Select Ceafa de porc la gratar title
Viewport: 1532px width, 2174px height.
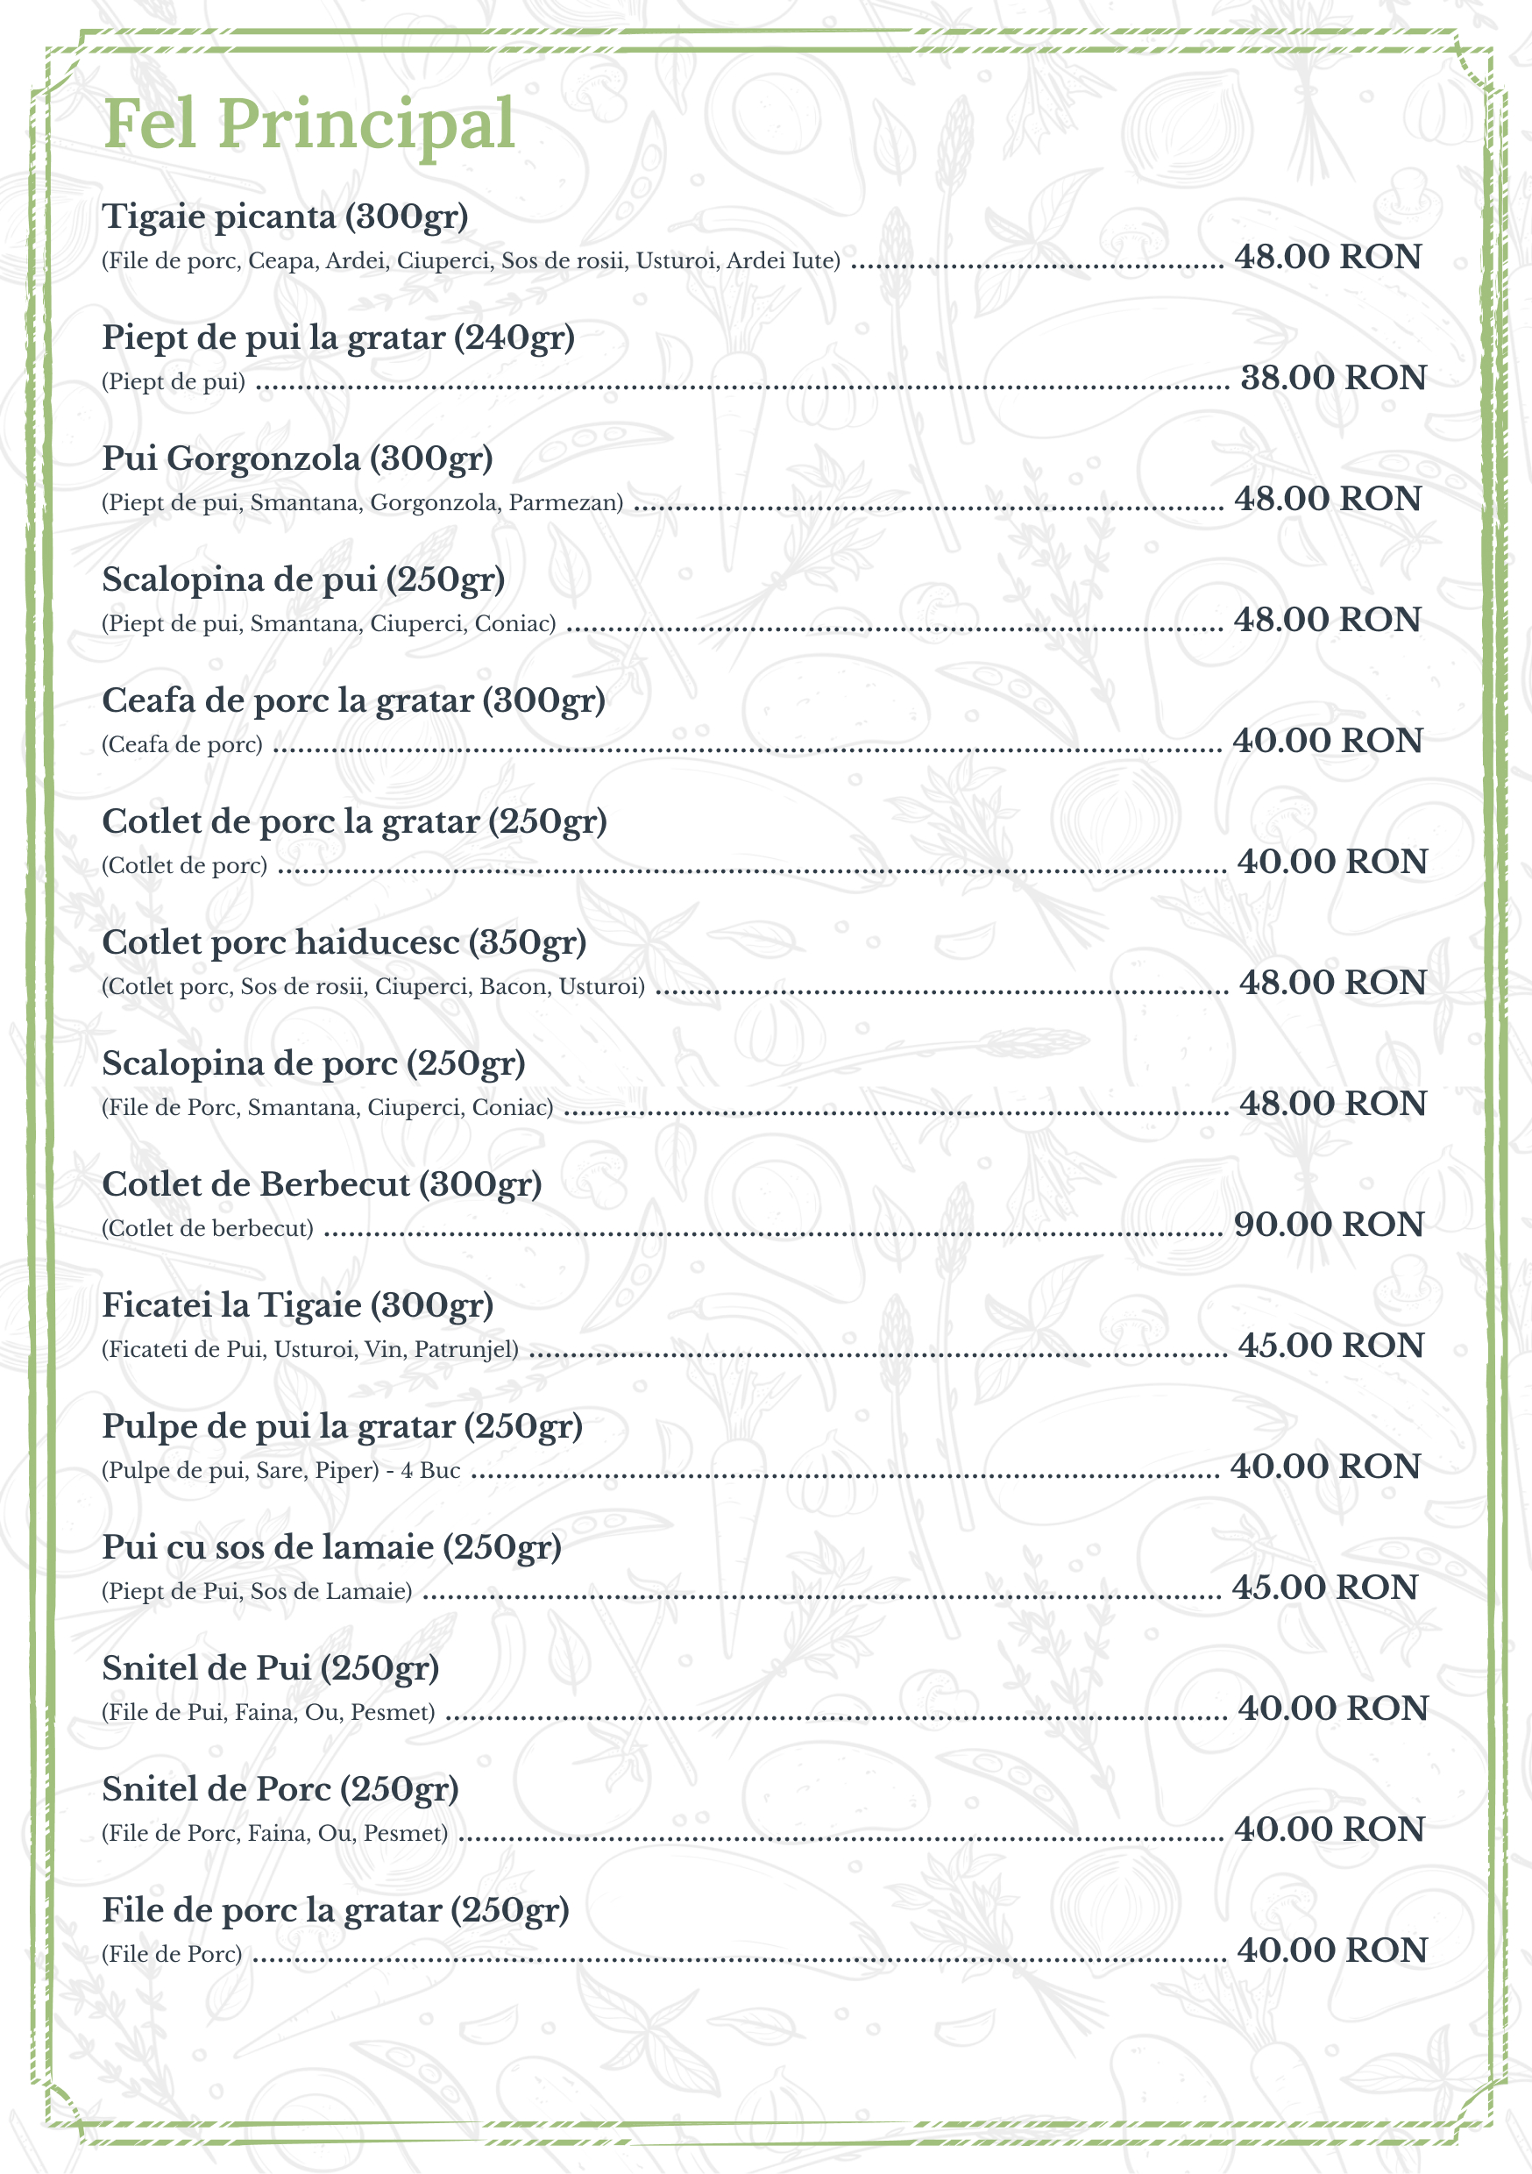(353, 700)
